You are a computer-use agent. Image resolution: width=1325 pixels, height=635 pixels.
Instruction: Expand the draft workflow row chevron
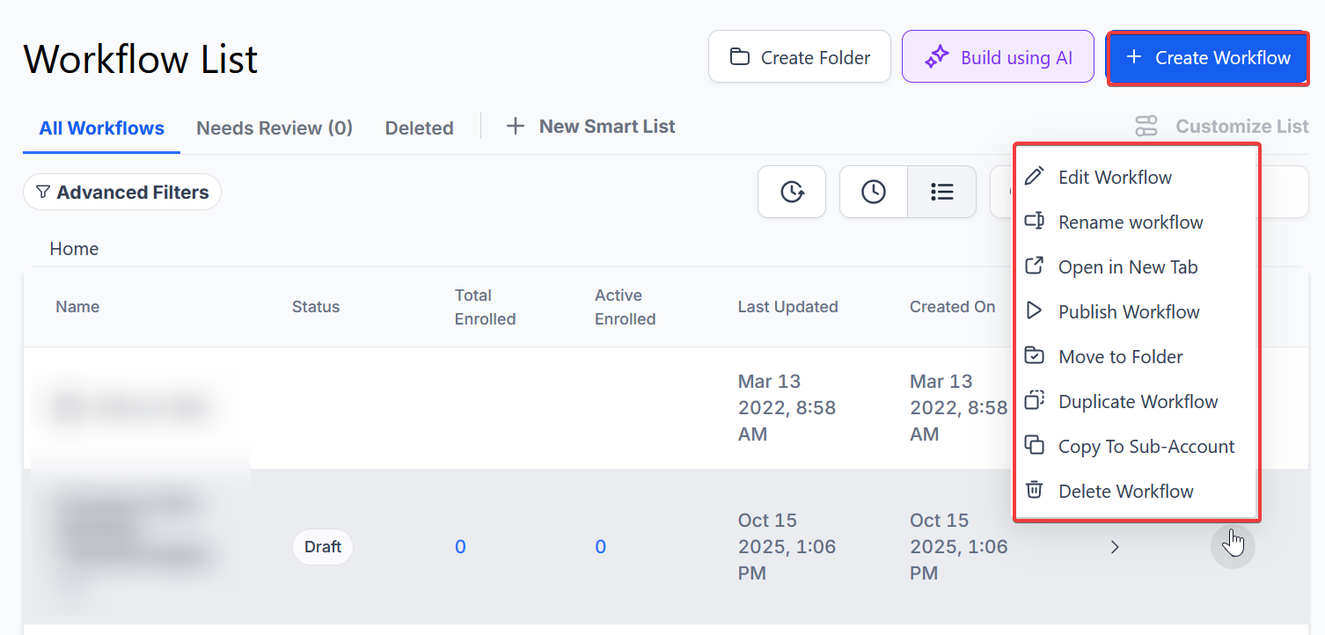[x=1115, y=547]
